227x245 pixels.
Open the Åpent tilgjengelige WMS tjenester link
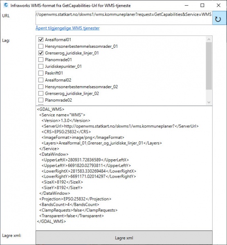pyautogui.click(x=67, y=28)
